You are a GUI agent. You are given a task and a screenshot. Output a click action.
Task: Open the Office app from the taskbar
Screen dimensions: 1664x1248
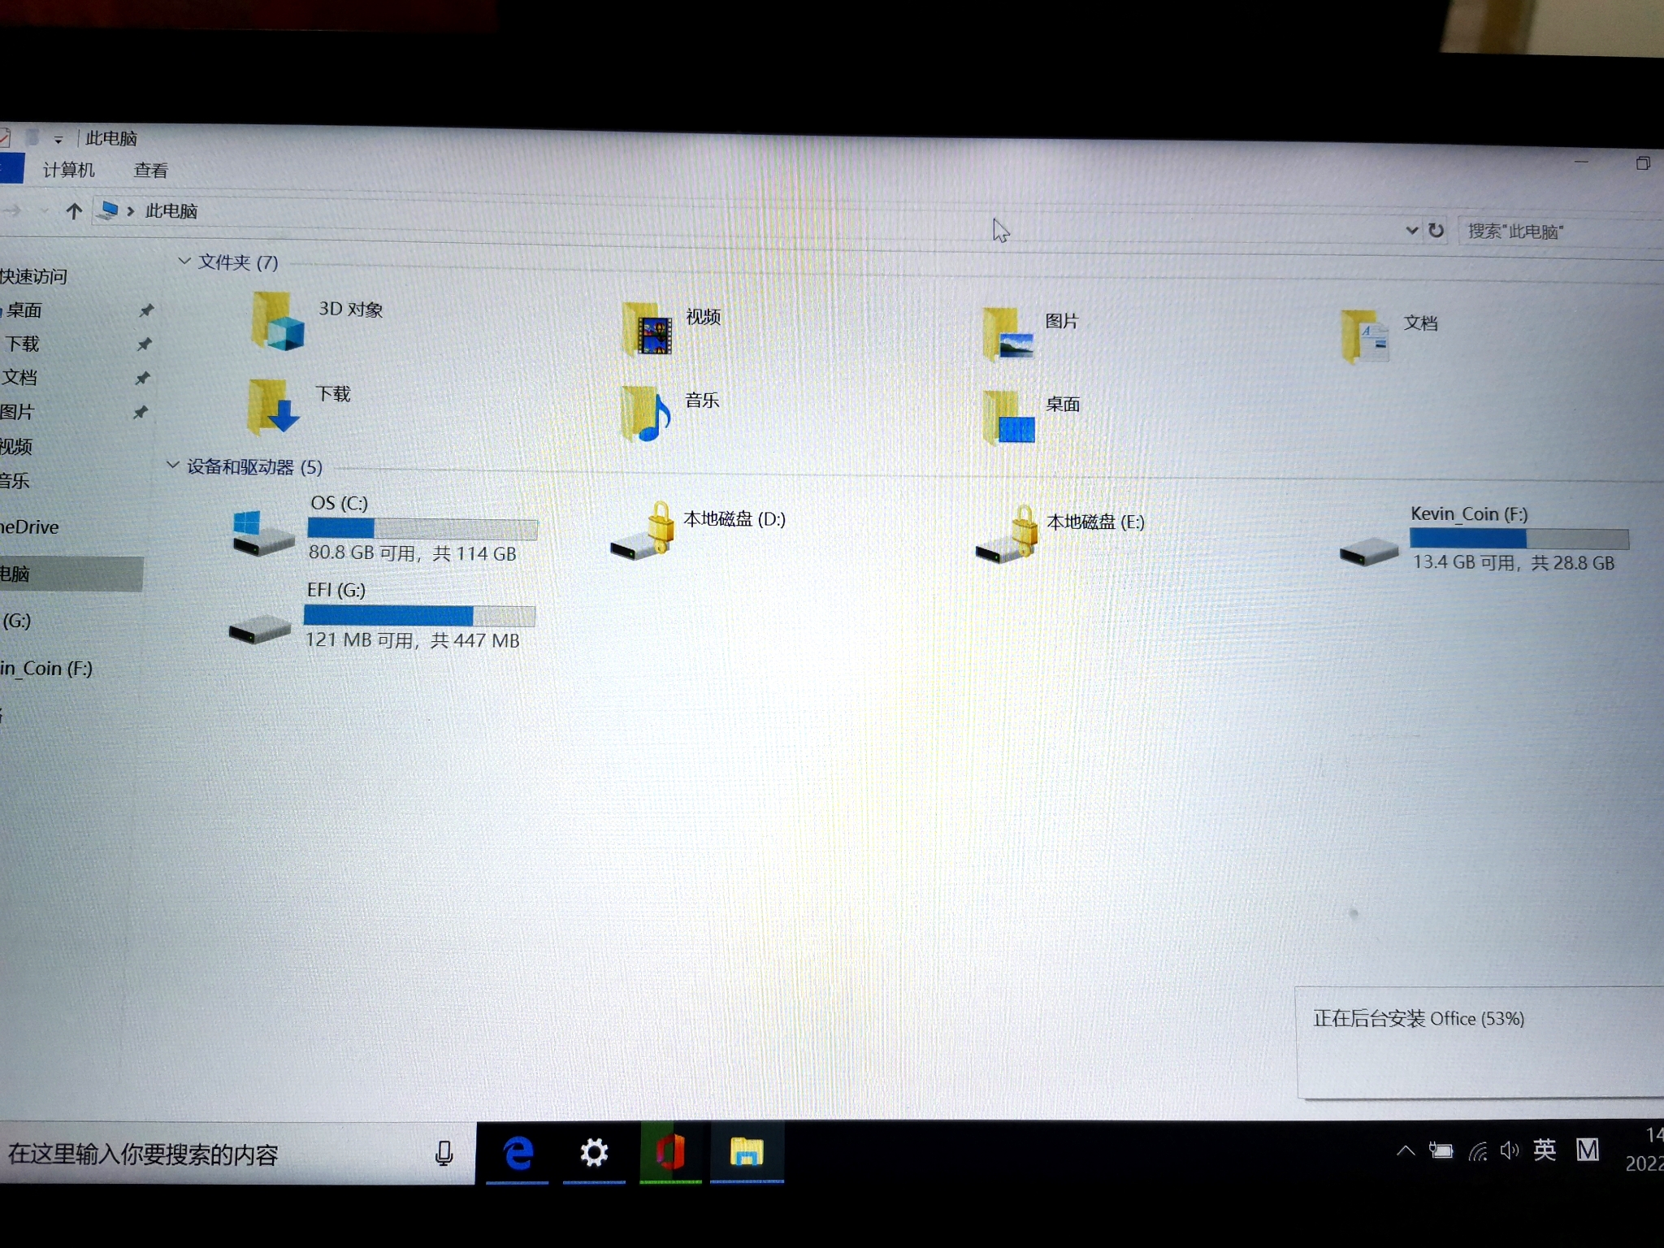(669, 1153)
